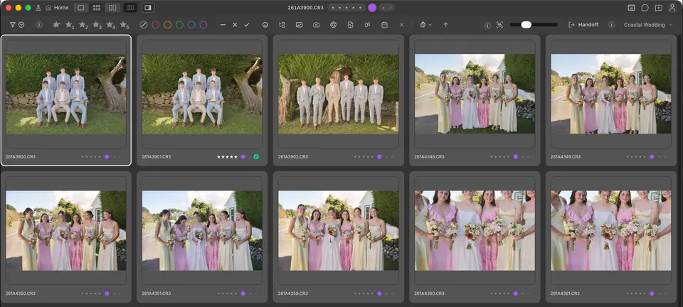
Task: Select thumbnail 261A4348.CR3
Action: point(475,94)
